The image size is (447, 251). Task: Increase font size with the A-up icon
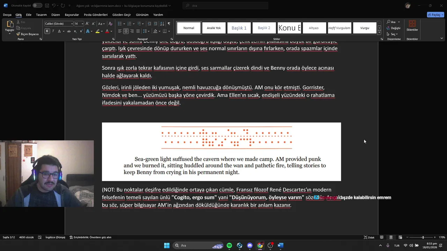pyautogui.click(x=87, y=24)
